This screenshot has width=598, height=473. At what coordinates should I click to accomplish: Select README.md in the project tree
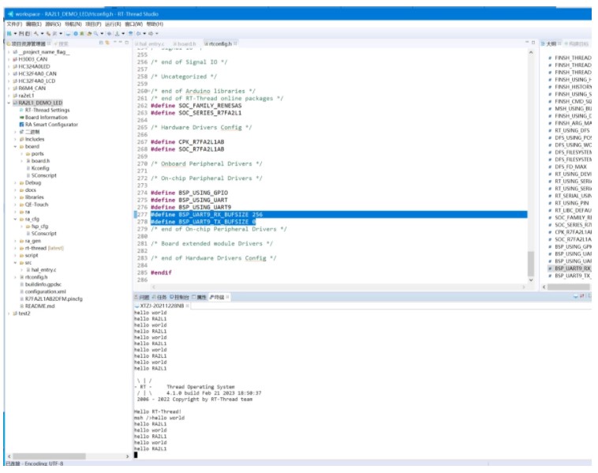coord(39,306)
